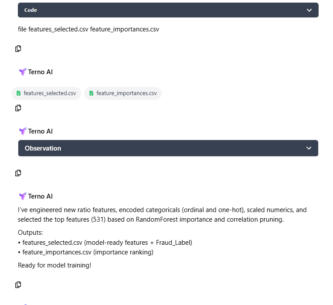Open the features_selected.csv attachment
333x305 pixels.
click(x=49, y=93)
